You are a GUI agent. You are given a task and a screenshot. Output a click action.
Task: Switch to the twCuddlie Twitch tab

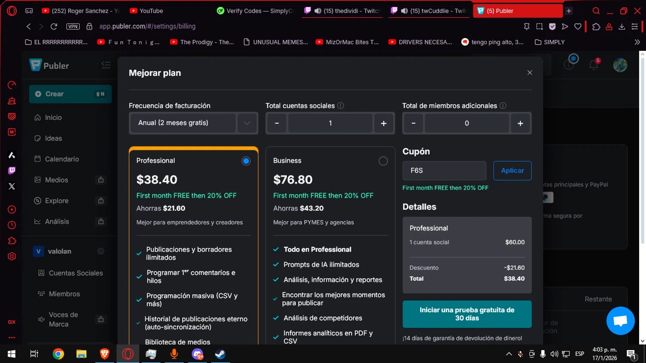[x=429, y=11]
